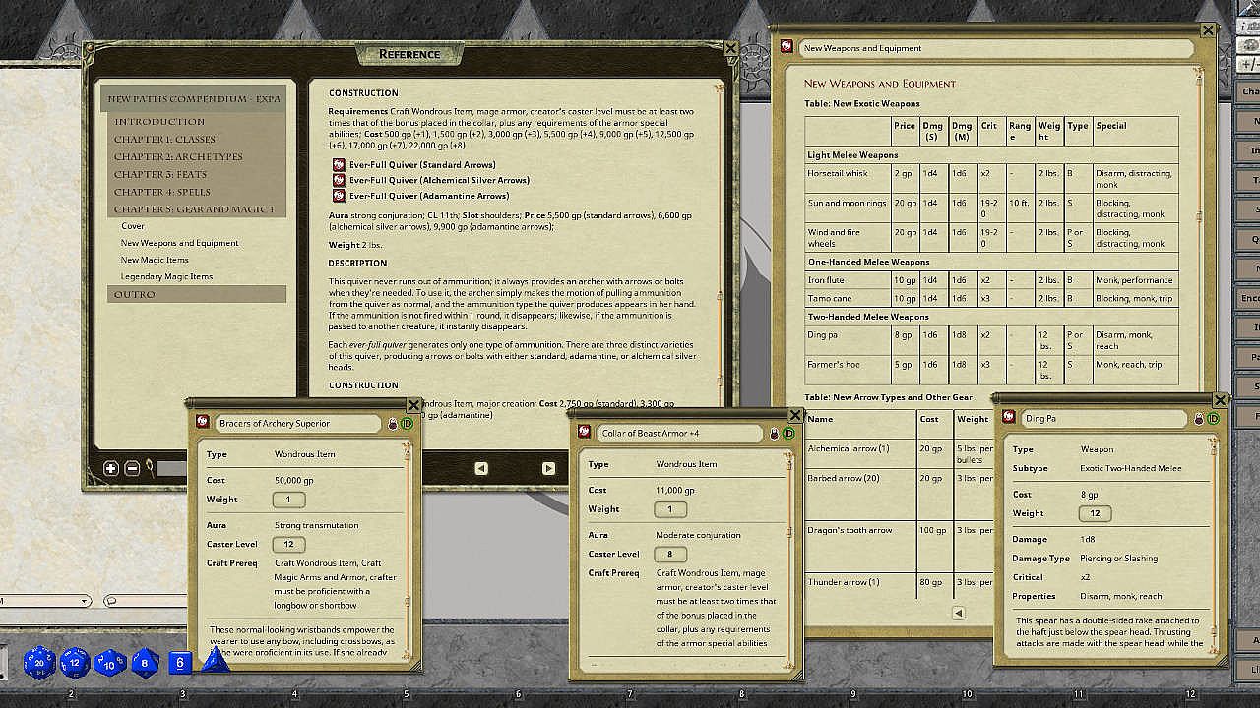1260x708 pixels.
Task: Click the Bracers of Archery Superior name field
Action: pyautogui.click(x=297, y=423)
